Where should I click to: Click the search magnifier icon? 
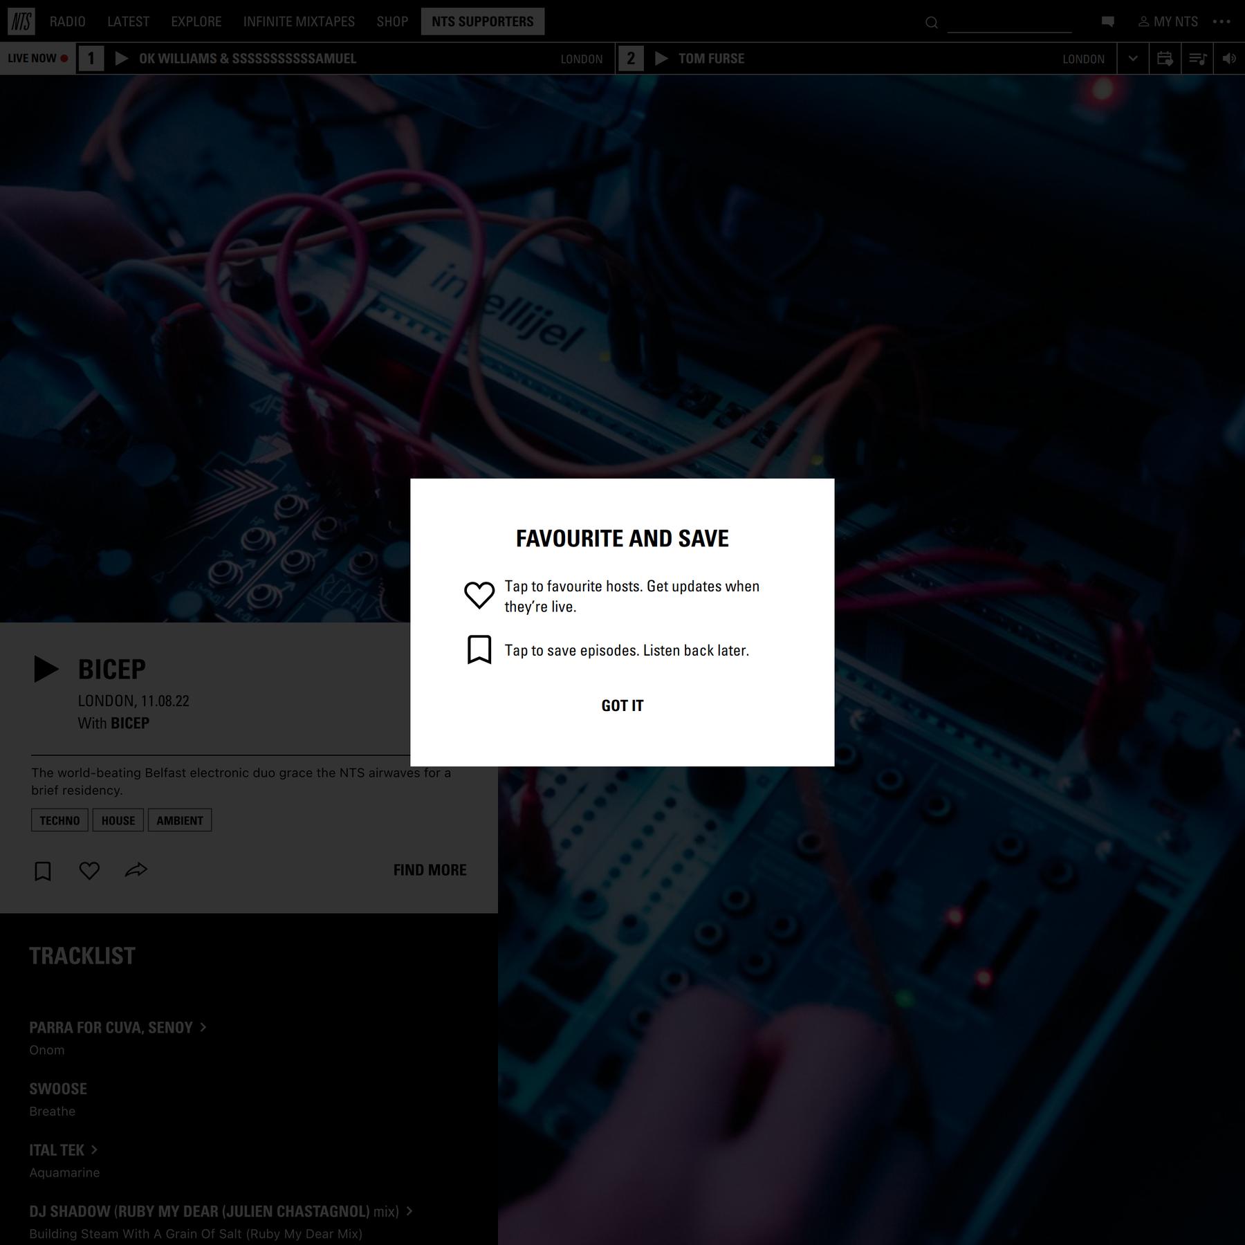coord(932,23)
